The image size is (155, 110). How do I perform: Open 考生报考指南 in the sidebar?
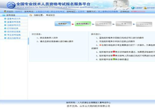coord(14,35)
